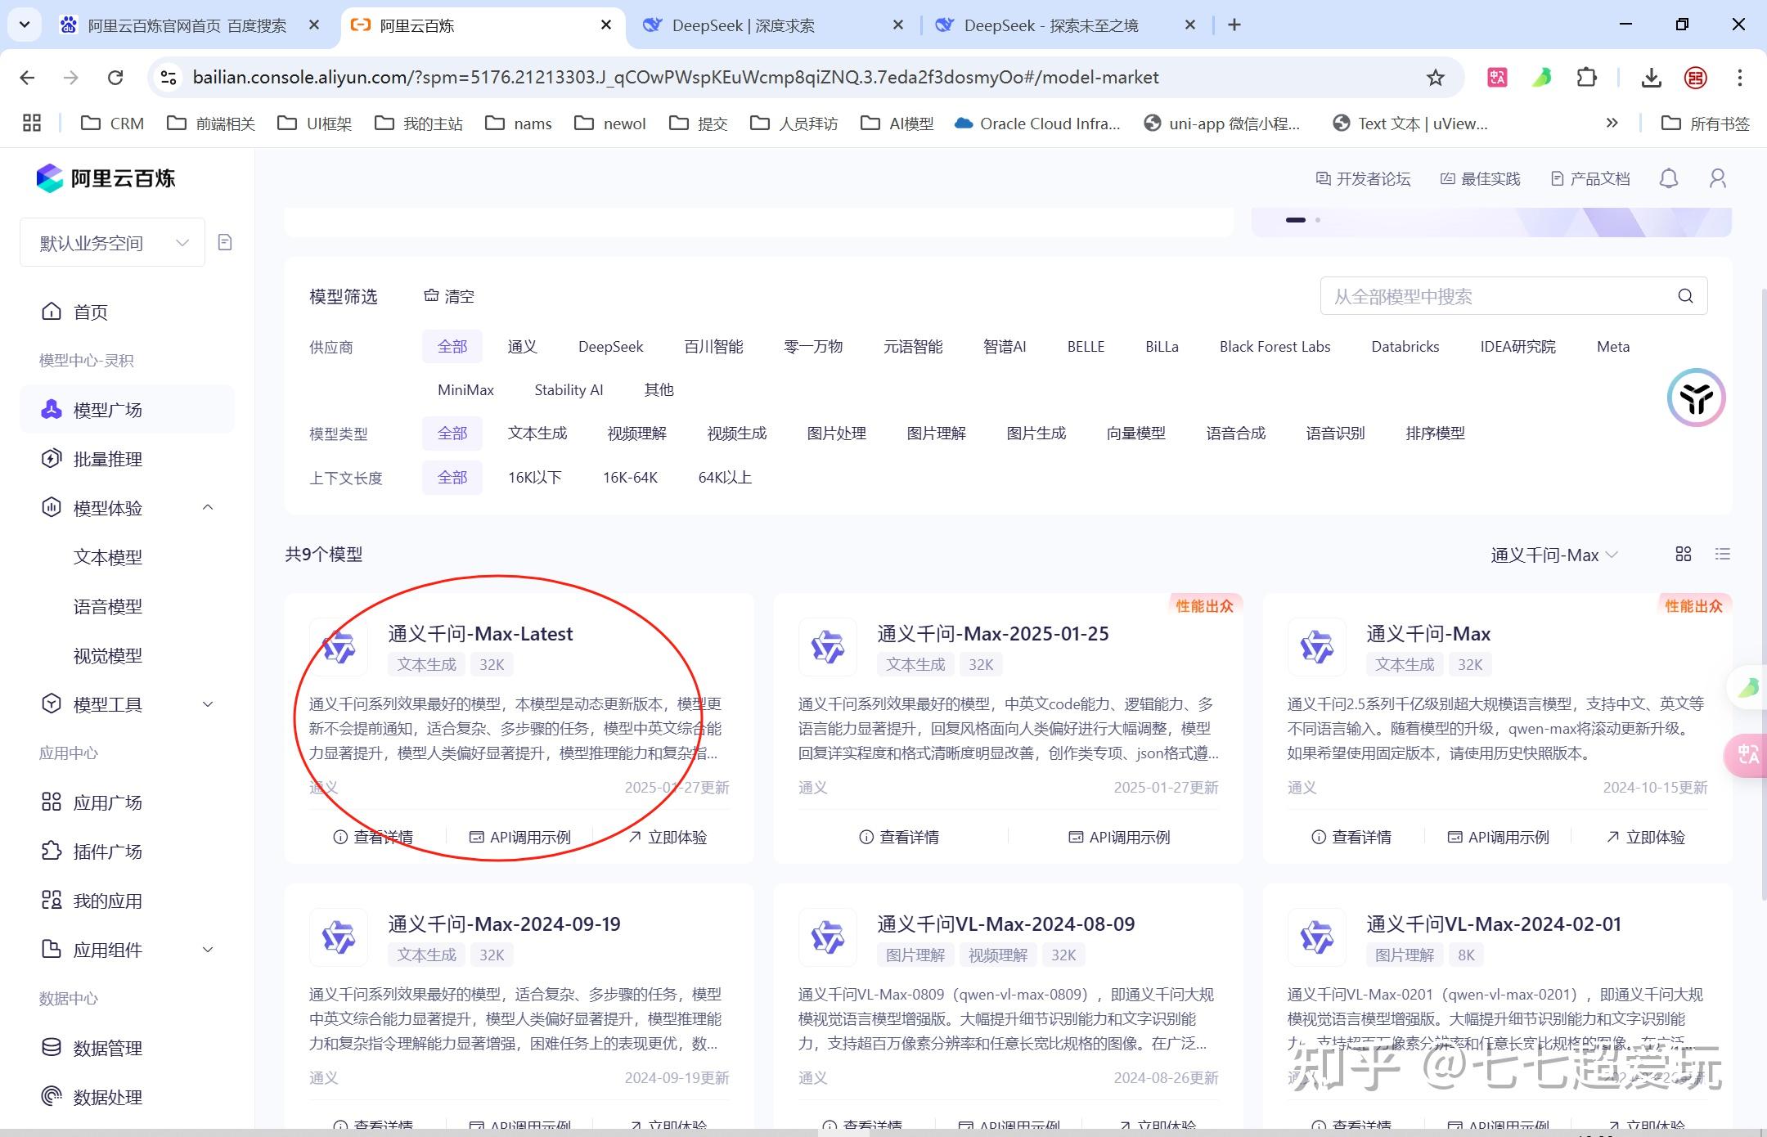The image size is (1767, 1137).
Task: Select context length 16K以下
Action: pos(535,478)
